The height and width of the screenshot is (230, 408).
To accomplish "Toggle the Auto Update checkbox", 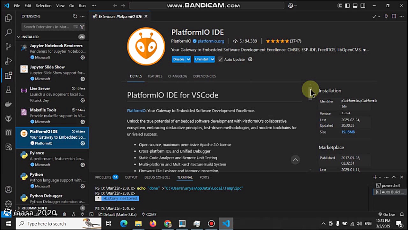I will 221,59.
